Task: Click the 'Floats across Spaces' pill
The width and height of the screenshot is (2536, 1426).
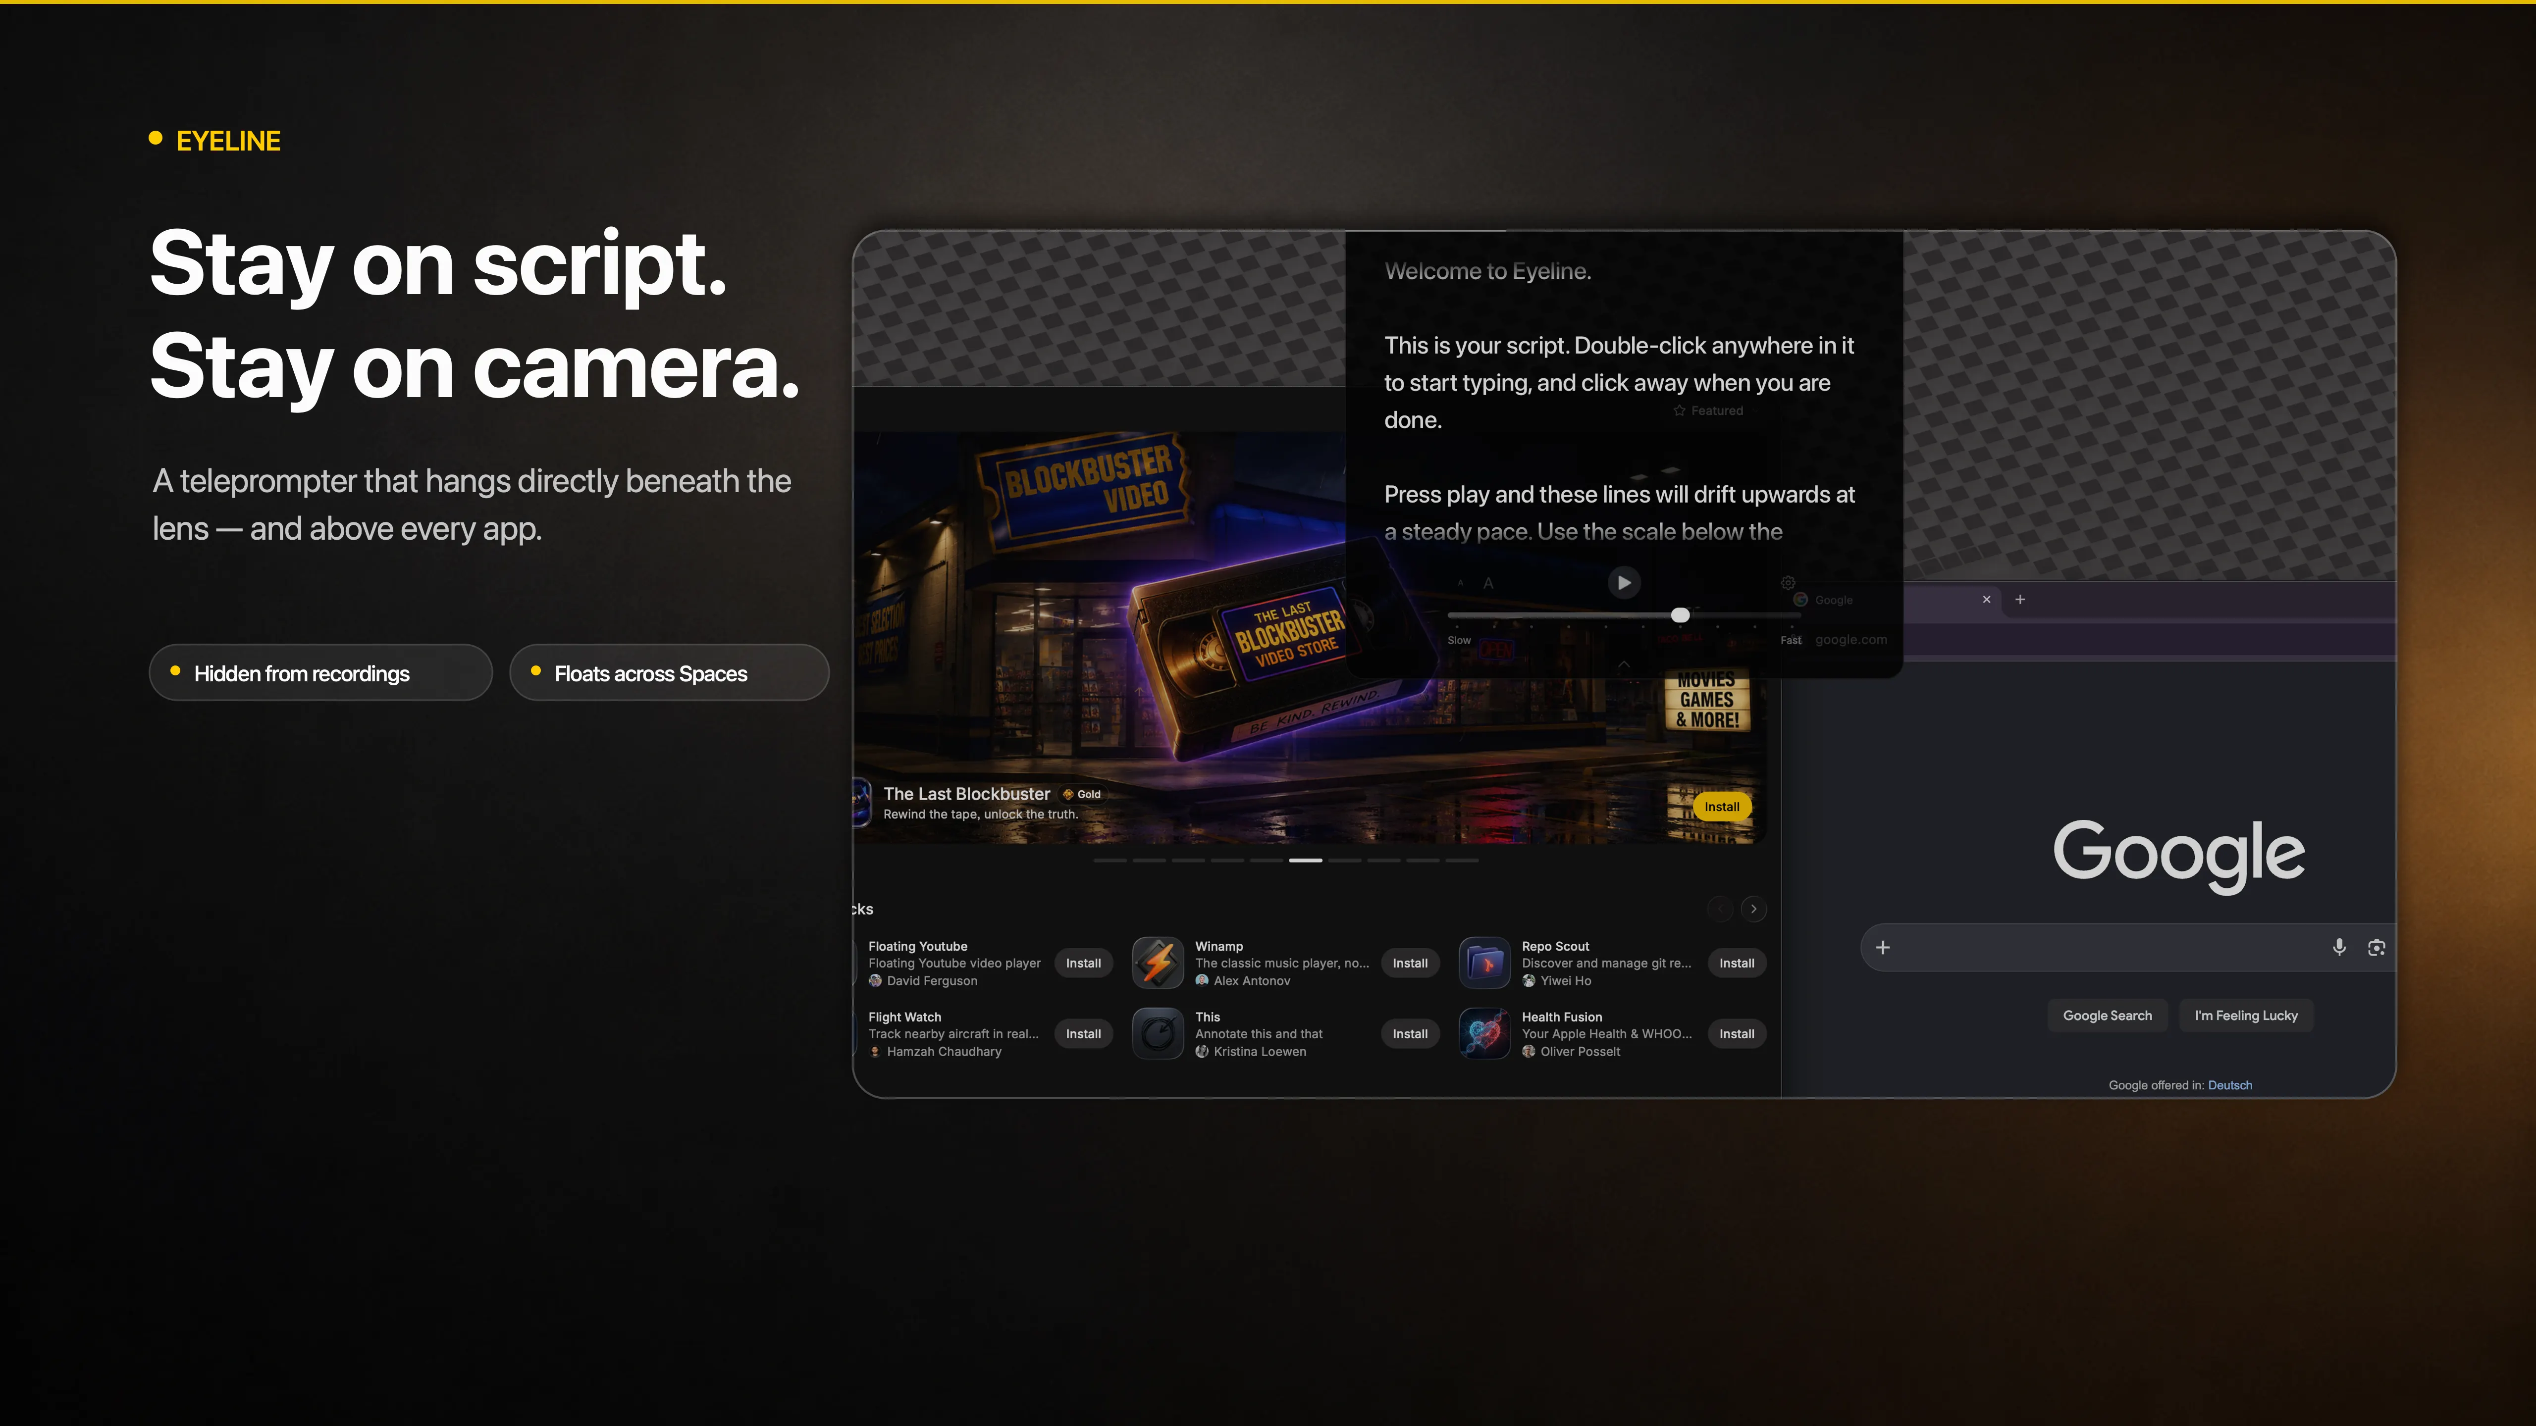Action: coord(670,673)
